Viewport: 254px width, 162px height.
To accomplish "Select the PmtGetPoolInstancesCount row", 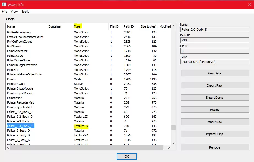I will 88,37.
